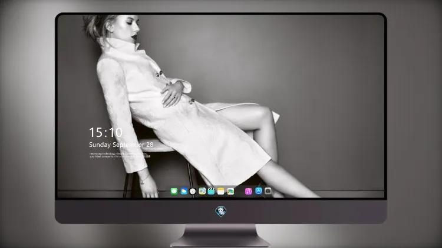This screenshot has width=442, height=248.
Task: Open the green Messages dock icon
Action: 174,191
